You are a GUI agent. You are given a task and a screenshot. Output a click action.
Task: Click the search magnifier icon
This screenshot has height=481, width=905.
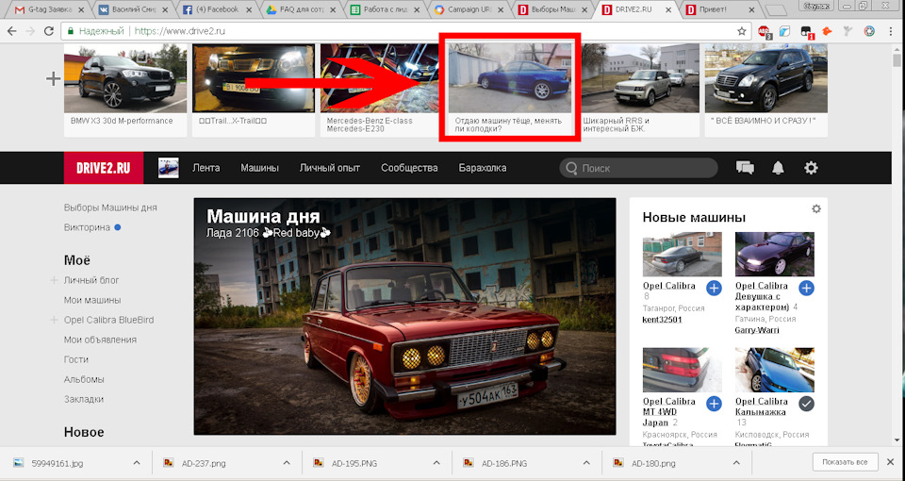571,168
